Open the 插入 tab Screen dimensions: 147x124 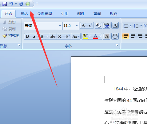pyautogui.click(x=25, y=13)
